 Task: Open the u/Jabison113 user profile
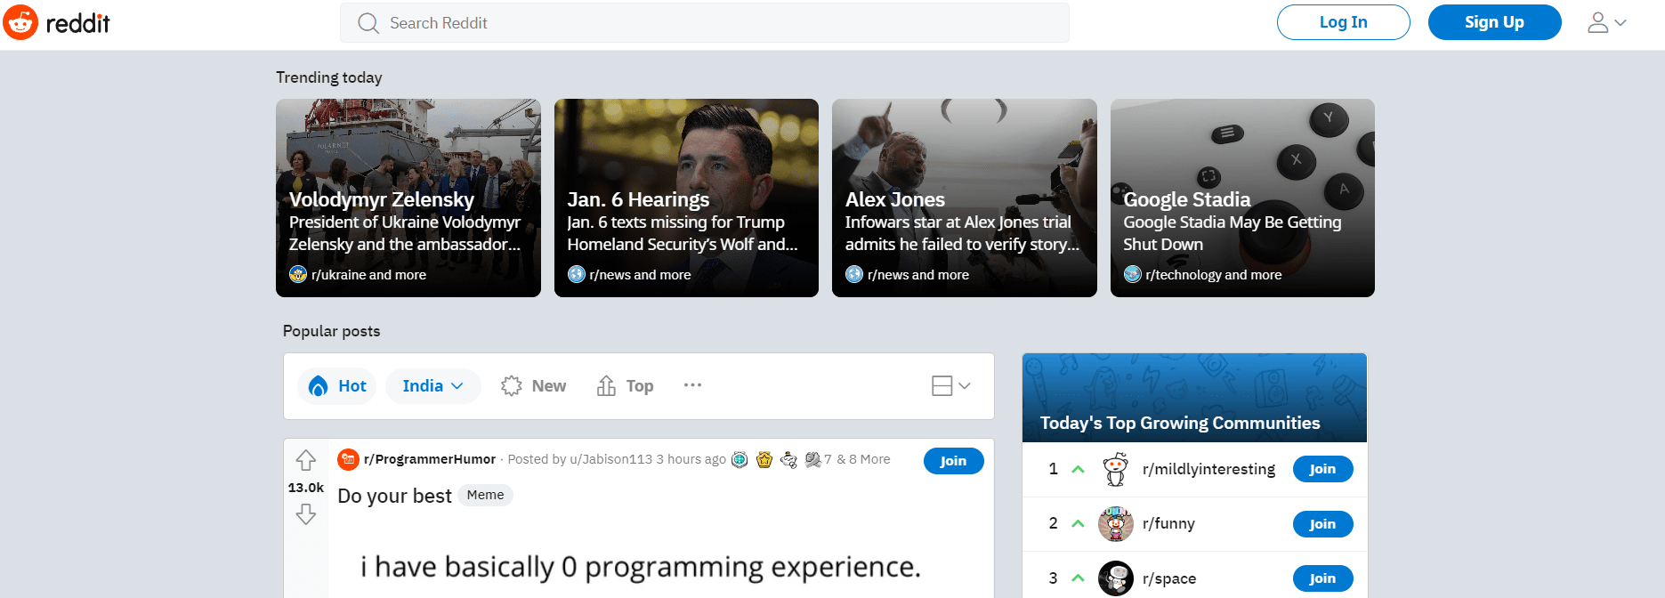611,459
